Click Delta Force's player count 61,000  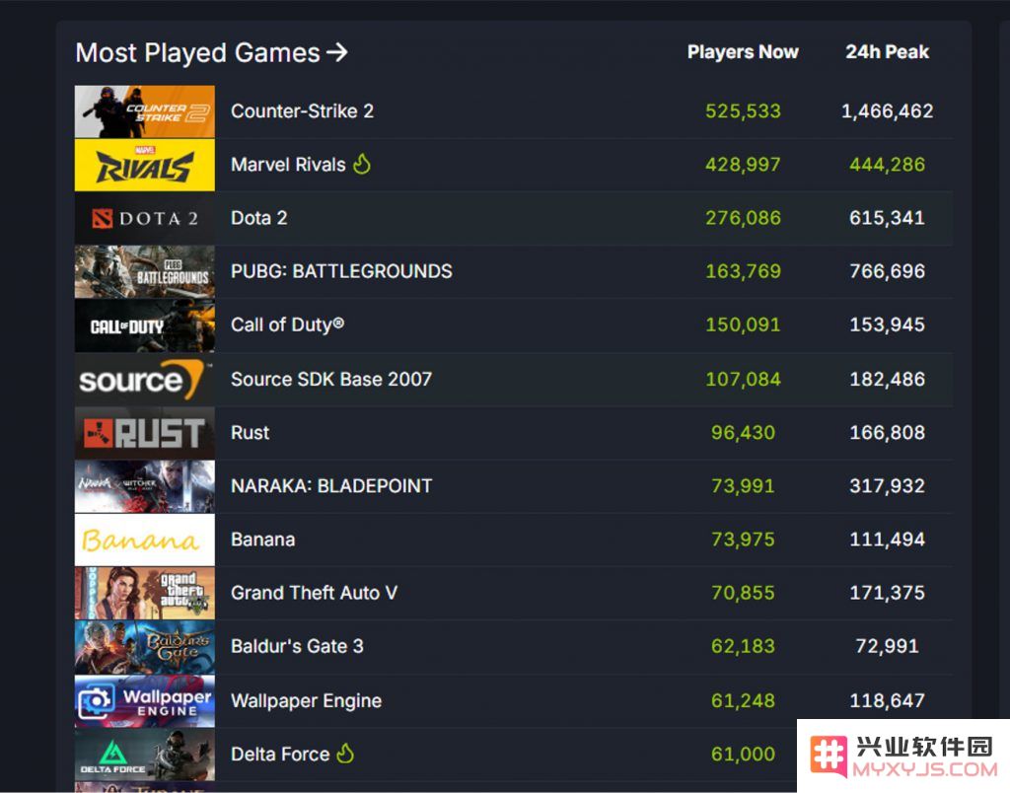point(743,754)
